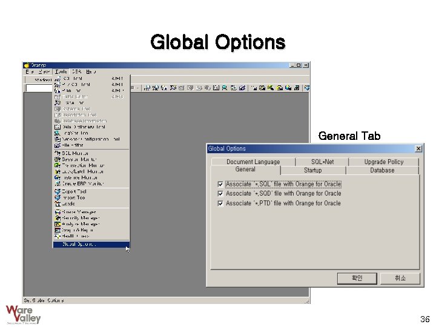Toggle Associate *.PTD file with Orange checkbox
This screenshot has width=436, height=327.
220,203
